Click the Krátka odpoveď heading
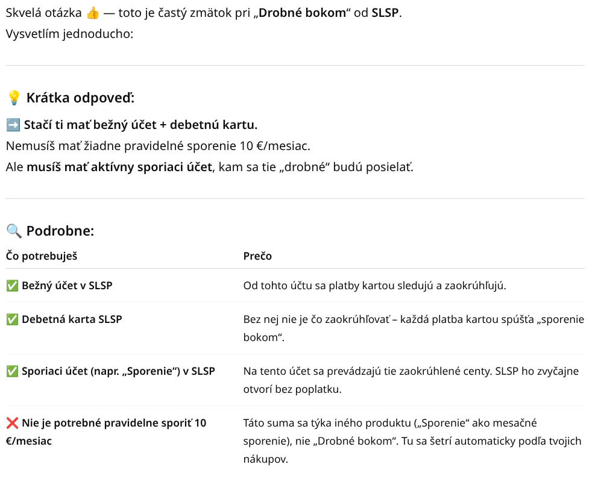595x479 pixels. (80, 98)
